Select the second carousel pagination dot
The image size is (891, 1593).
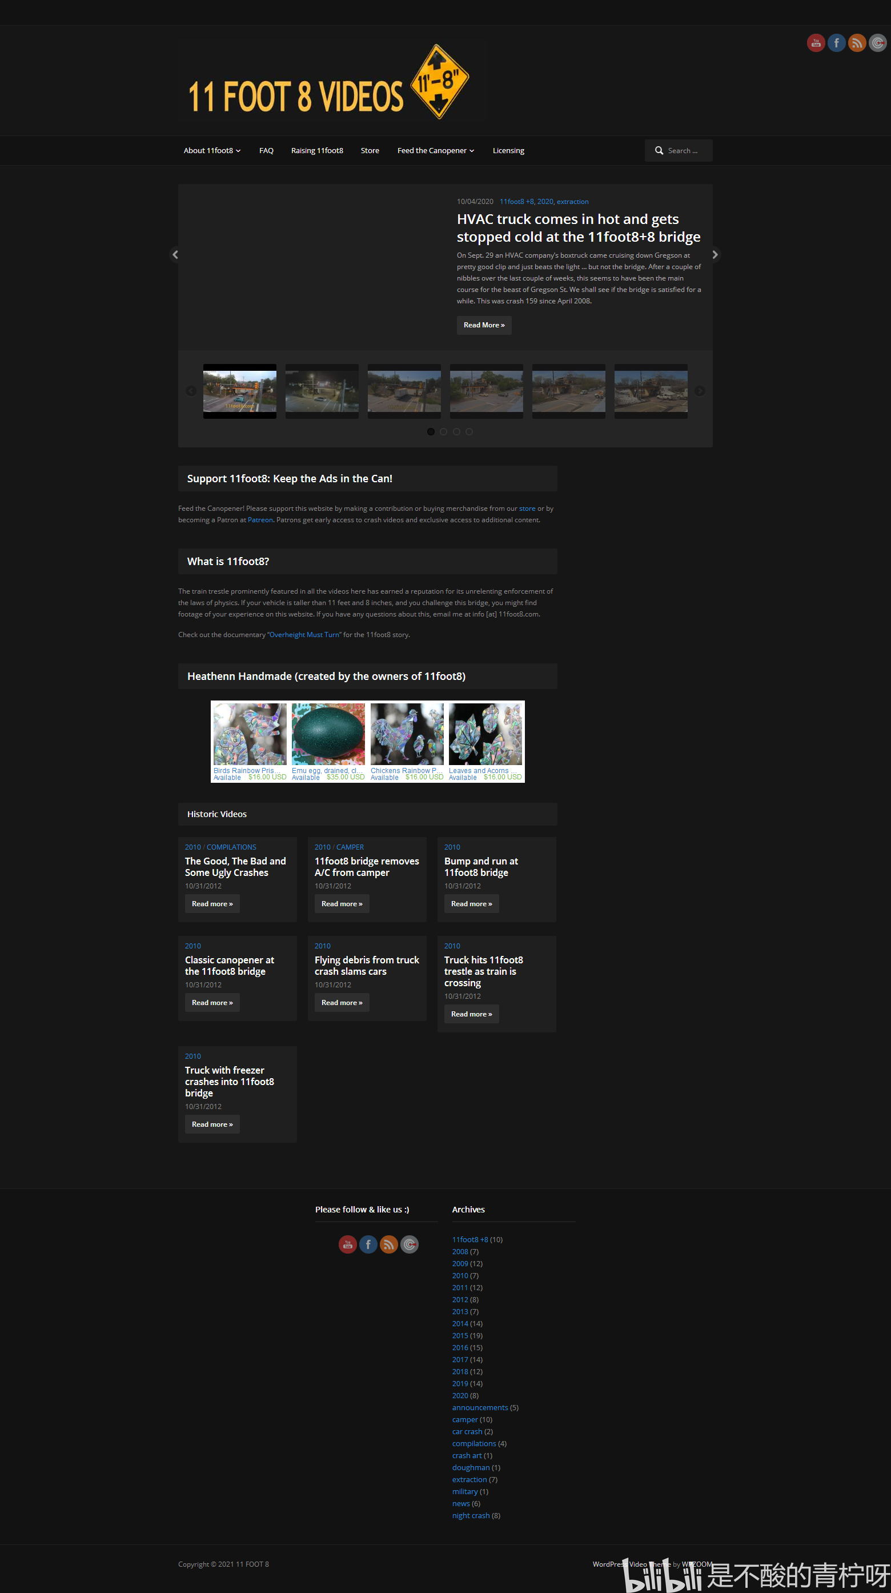(x=443, y=431)
